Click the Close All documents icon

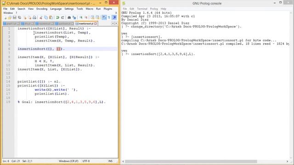pyautogui.click(x=29, y=18)
